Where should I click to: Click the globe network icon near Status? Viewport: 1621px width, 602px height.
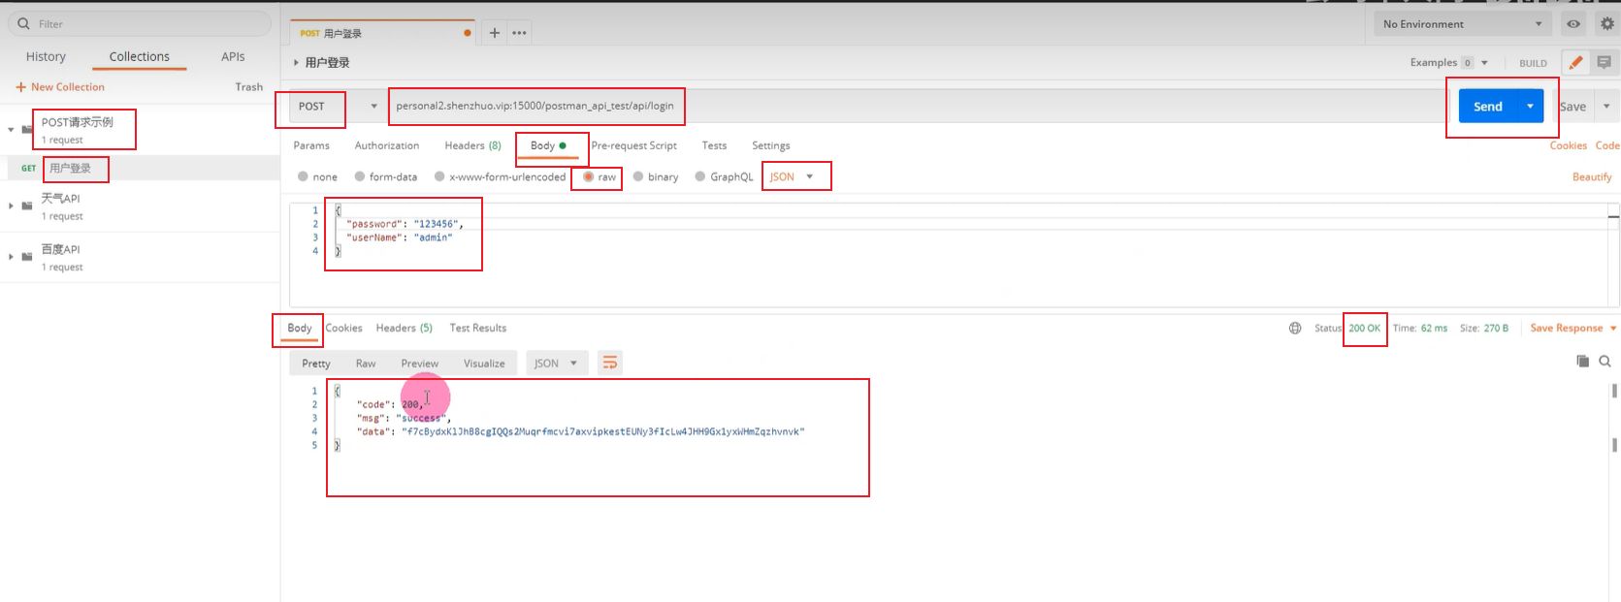1295,329
